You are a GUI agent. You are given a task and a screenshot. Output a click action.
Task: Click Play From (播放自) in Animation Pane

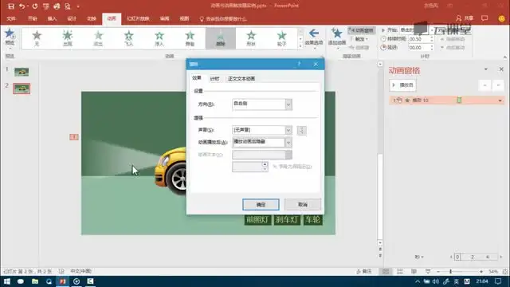402,85
